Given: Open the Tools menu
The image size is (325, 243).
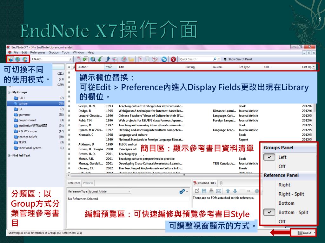Looking at the screenshot, I should [66, 53].
